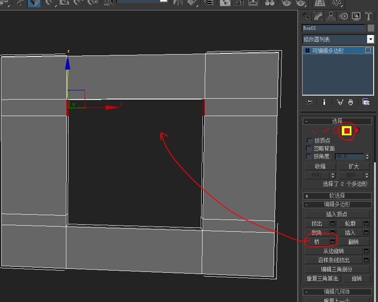Collapse the 编辑多边形 rollout
Viewport: 378px width, 302px height.
tap(337, 204)
